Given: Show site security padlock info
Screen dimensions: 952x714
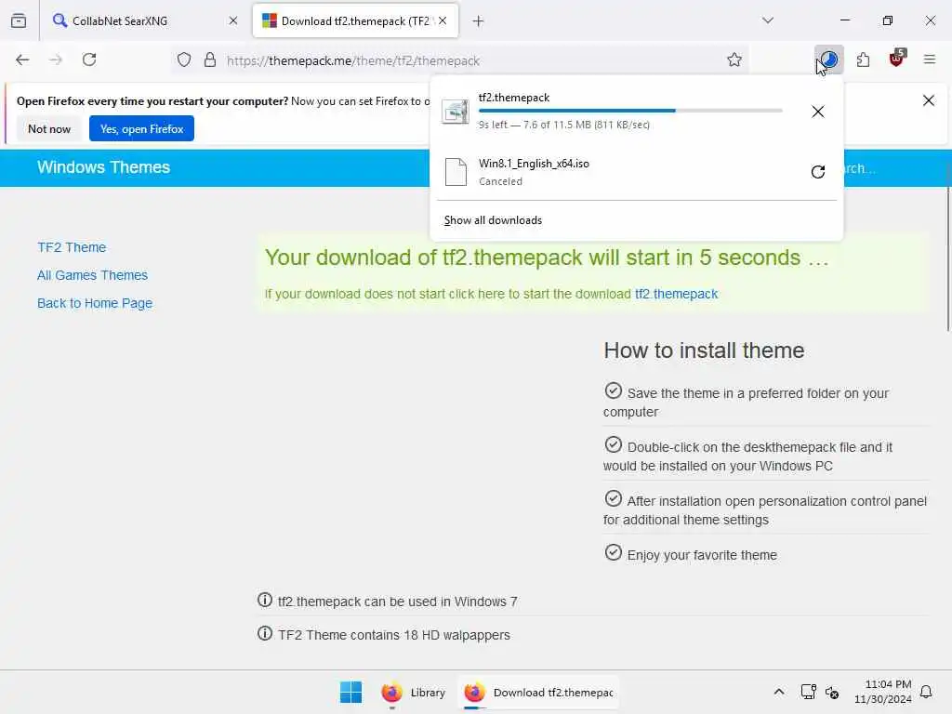Looking at the screenshot, I should pyautogui.click(x=210, y=60).
